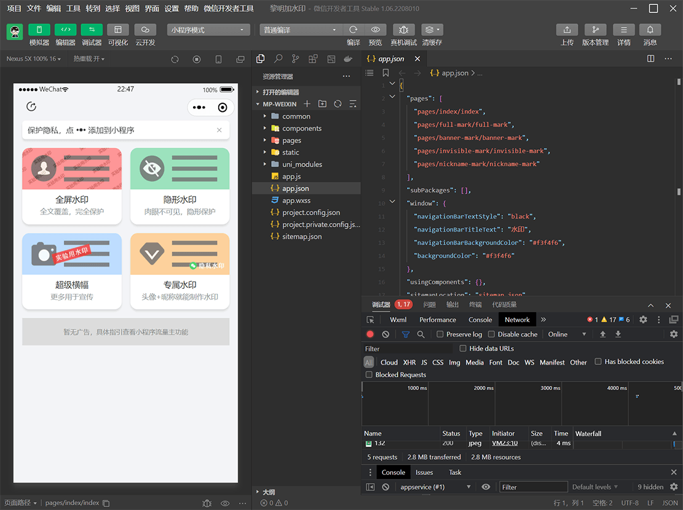Open the Default levels dropdown
This screenshot has height=510, width=683.
tap(594, 487)
